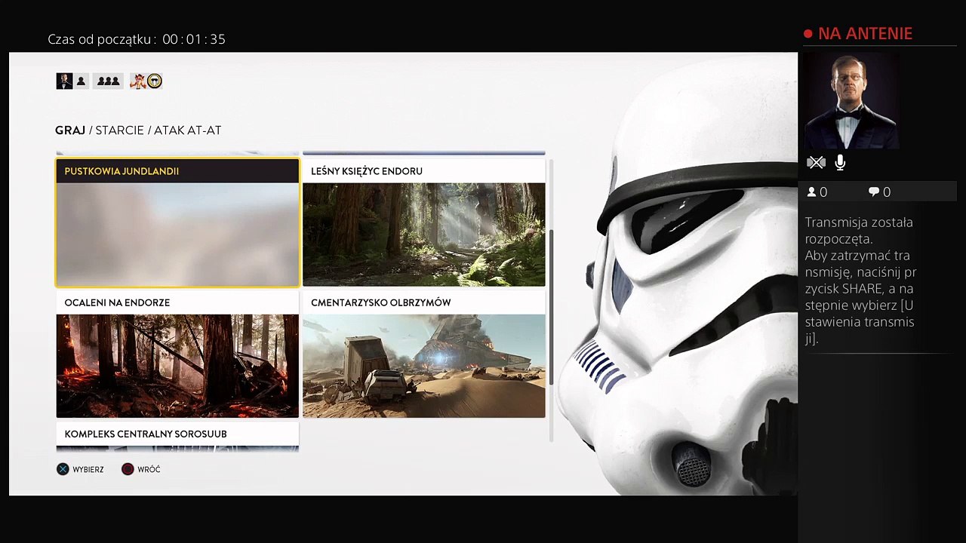Open the three-player group icon
Image resolution: width=966 pixels, height=543 pixels.
pyautogui.click(x=108, y=81)
